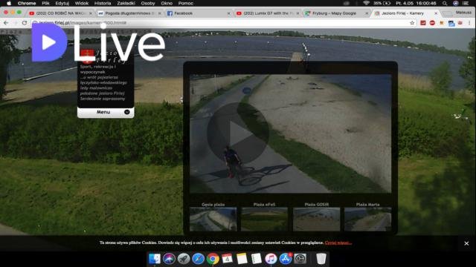Viewport: 476px width, 267px height.
Task: Click the pink extension icon in toolbar
Action: [x=460, y=23]
